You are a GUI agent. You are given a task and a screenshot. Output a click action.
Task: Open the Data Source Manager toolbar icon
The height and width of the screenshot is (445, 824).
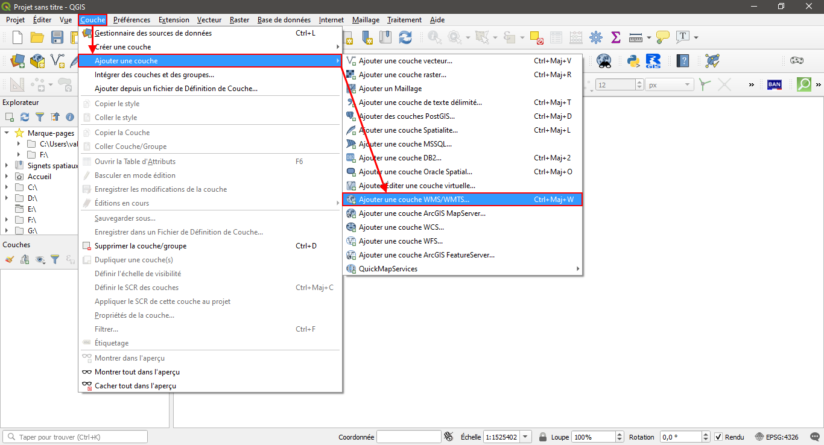[17, 60]
